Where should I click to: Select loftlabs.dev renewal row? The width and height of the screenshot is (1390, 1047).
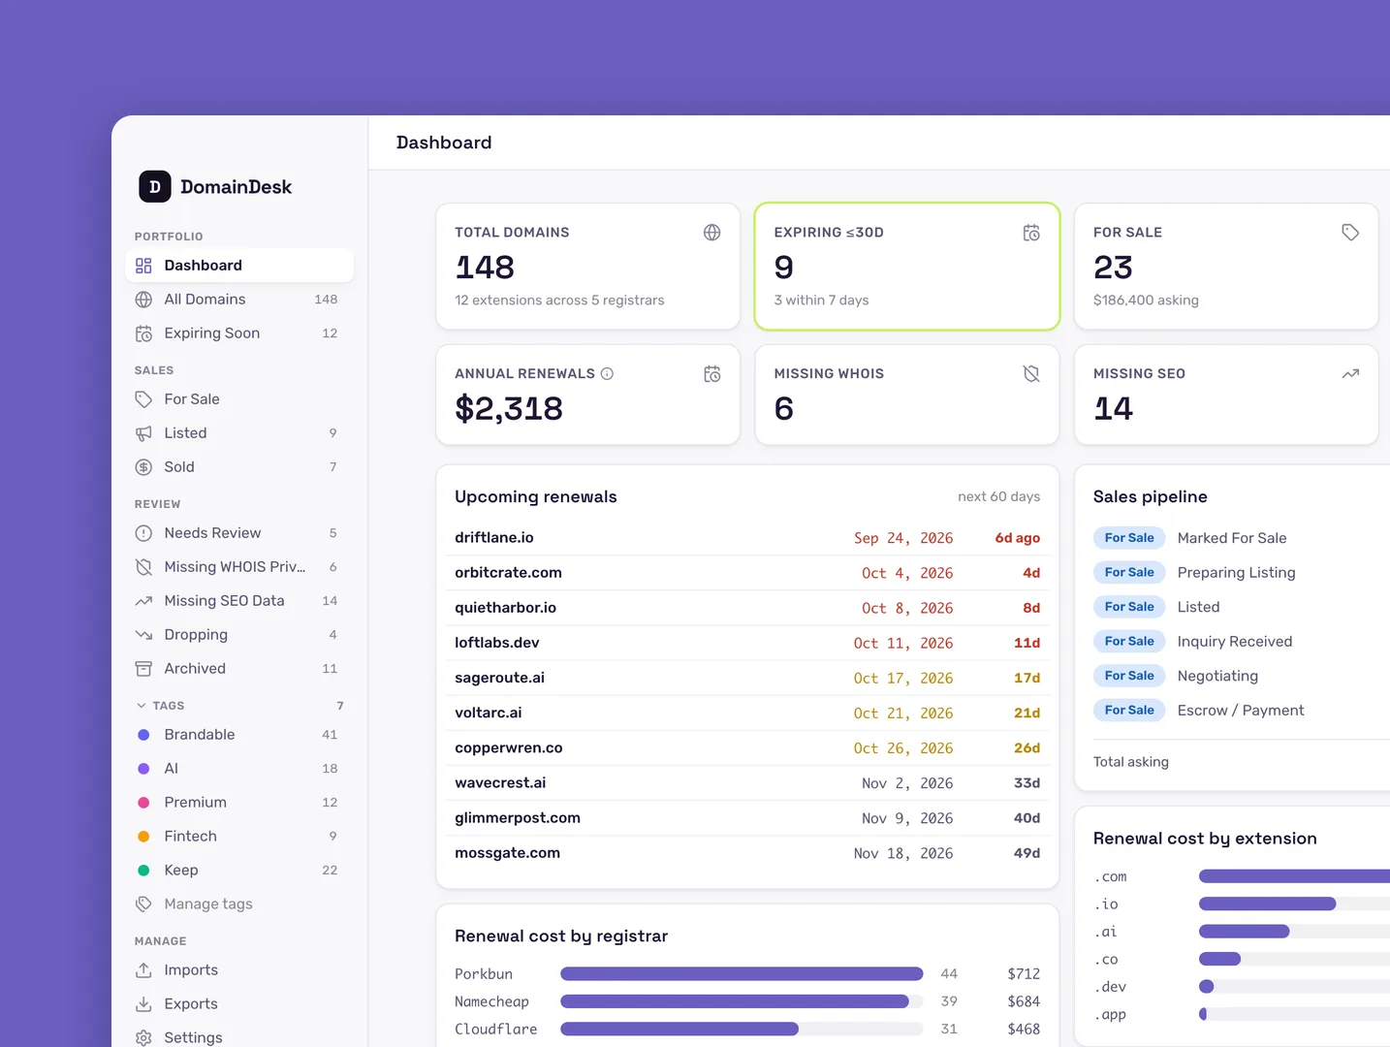point(747,643)
